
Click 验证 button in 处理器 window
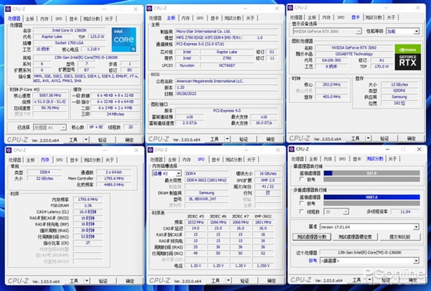[x=102, y=139]
